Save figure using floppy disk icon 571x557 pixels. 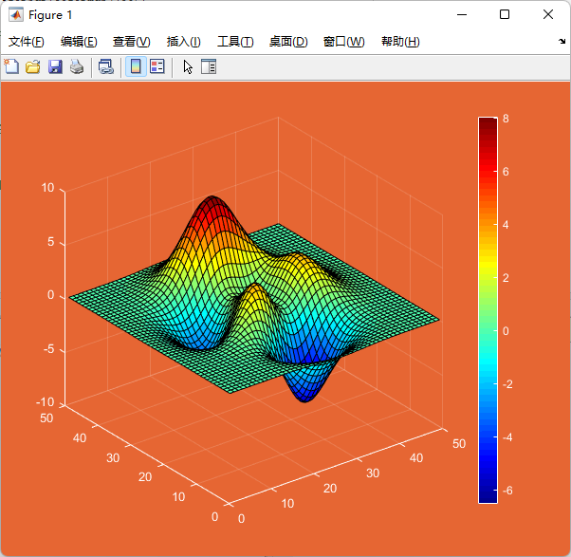(x=55, y=66)
